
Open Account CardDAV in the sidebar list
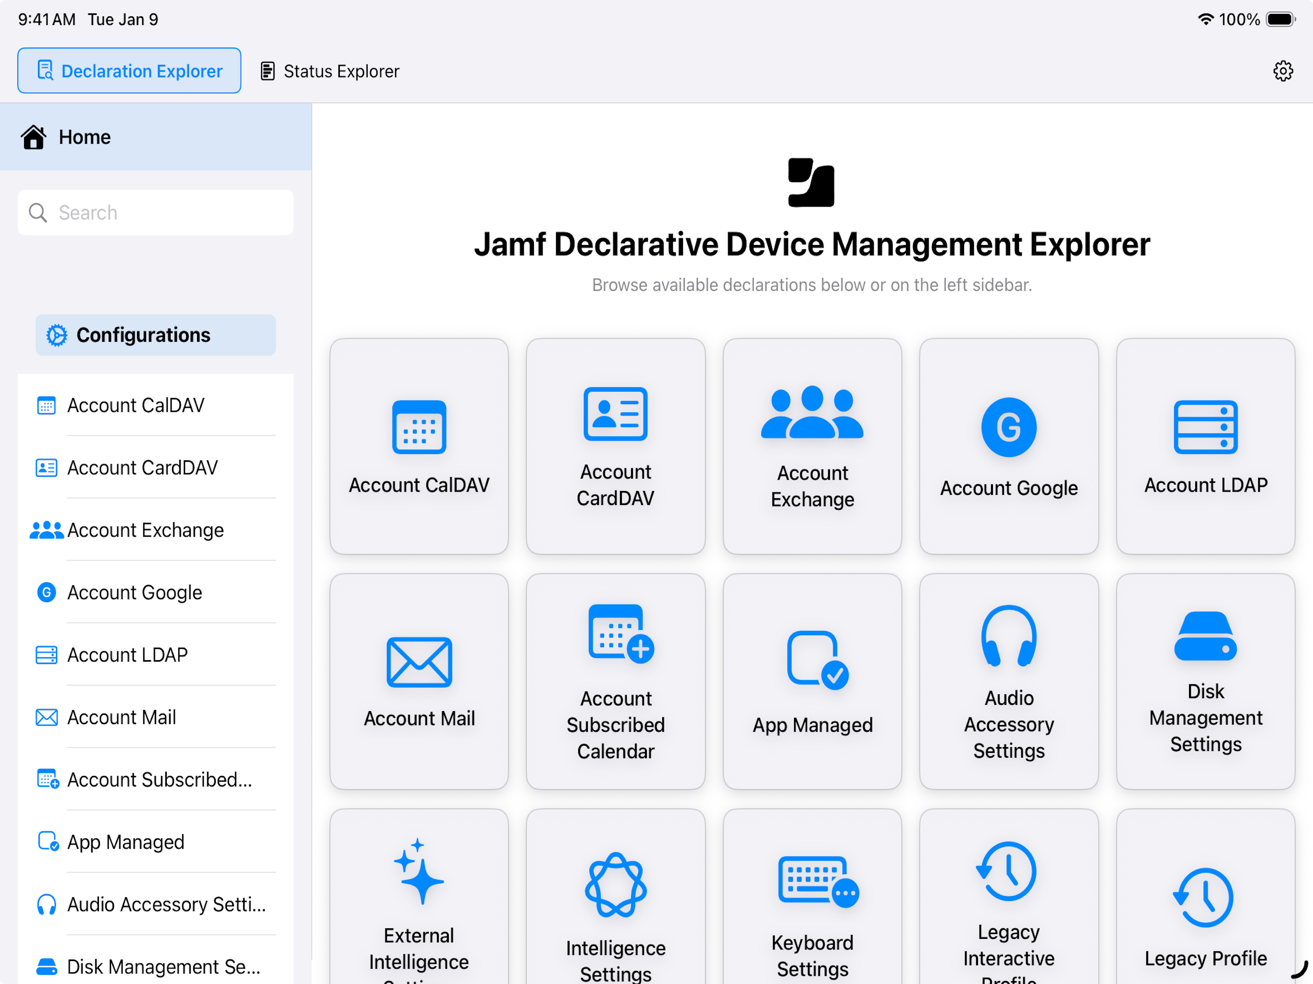coord(156,467)
